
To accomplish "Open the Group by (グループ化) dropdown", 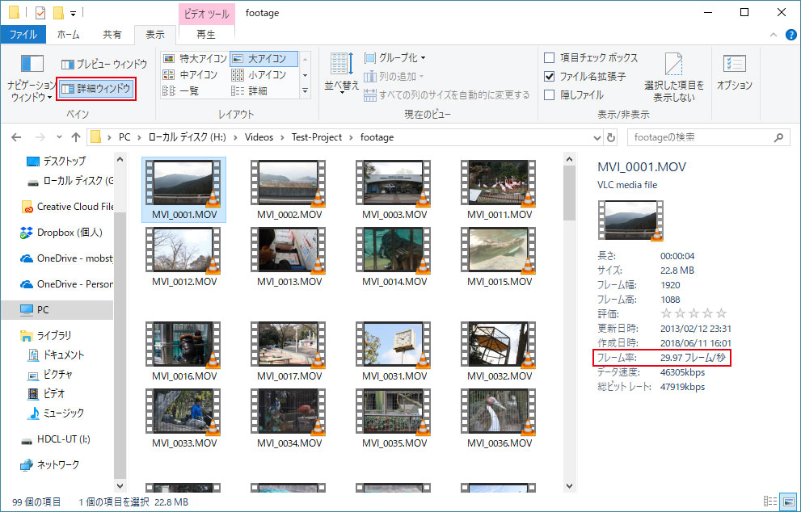I will click(395, 57).
